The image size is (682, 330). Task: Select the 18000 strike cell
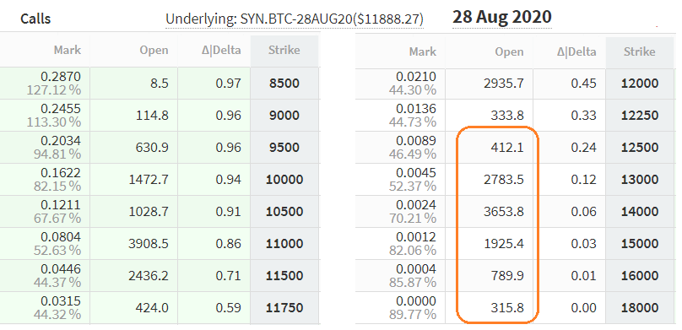[x=640, y=308]
